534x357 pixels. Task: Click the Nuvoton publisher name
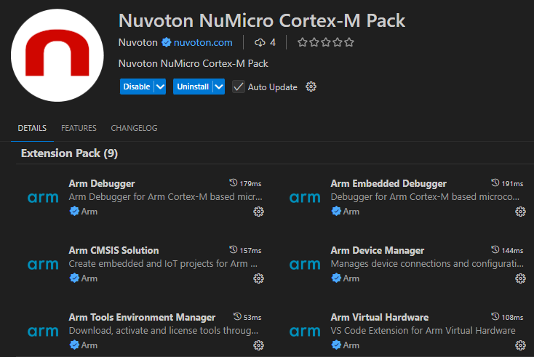click(138, 43)
